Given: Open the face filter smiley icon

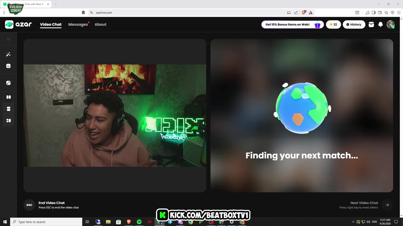Looking at the screenshot, I should coord(9,66).
